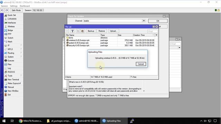Click the remove icon in File List
The width and height of the screenshot is (221, 124).
click(67, 31)
